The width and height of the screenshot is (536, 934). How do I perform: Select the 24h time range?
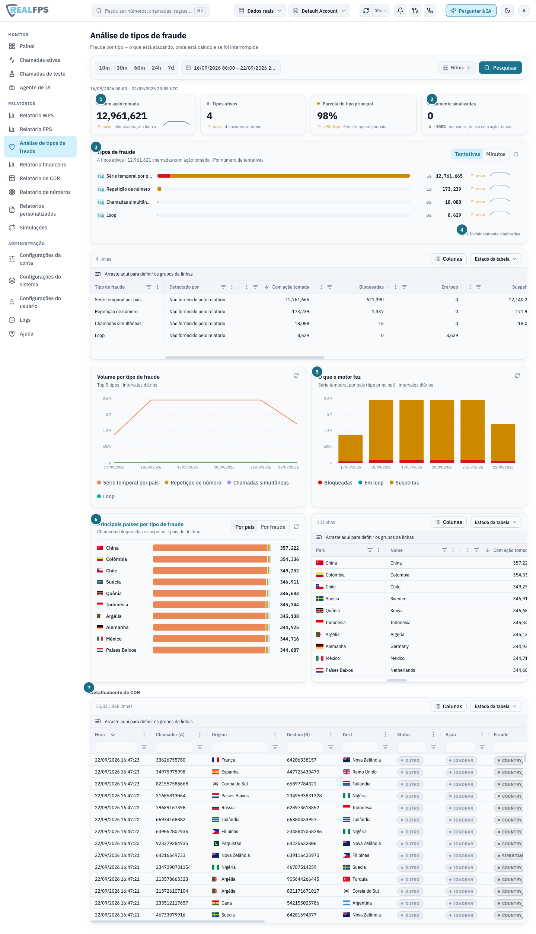tap(156, 68)
